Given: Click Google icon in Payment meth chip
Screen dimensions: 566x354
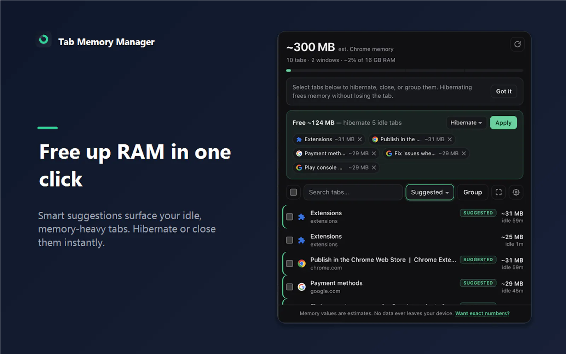Looking at the screenshot, I should pyautogui.click(x=299, y=153).
